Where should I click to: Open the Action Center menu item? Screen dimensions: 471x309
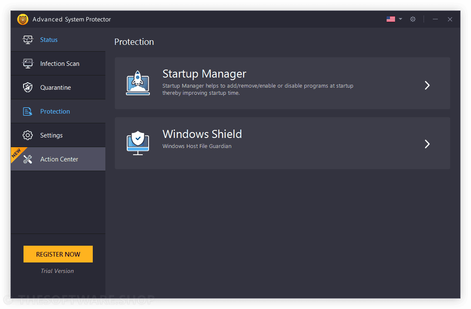(58, 159)
